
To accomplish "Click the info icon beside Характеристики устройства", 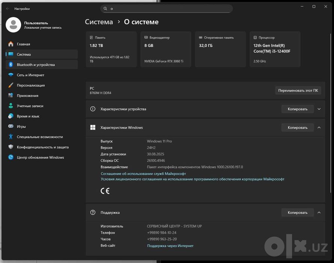I will click(93, 109).
